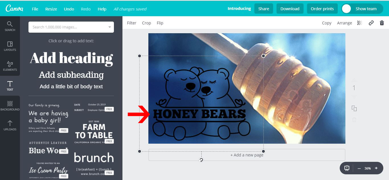Click Add a new page
This screenshot has width=389, height=180.
point(247,155)
